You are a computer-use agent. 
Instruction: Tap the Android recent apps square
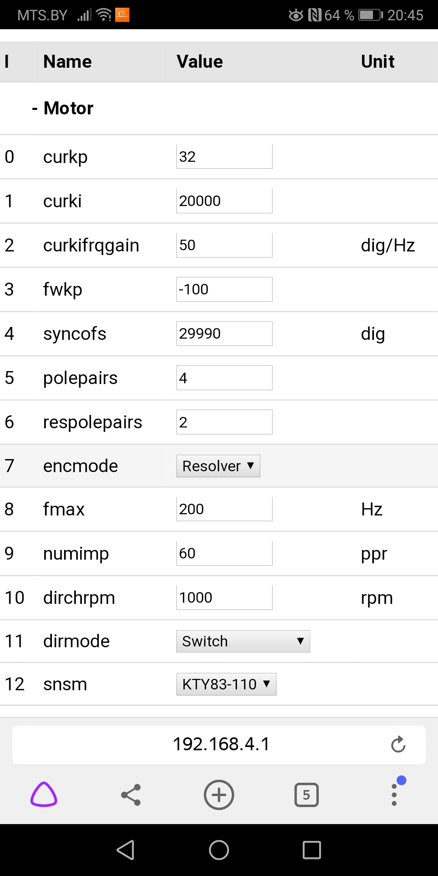coord(312,850)
